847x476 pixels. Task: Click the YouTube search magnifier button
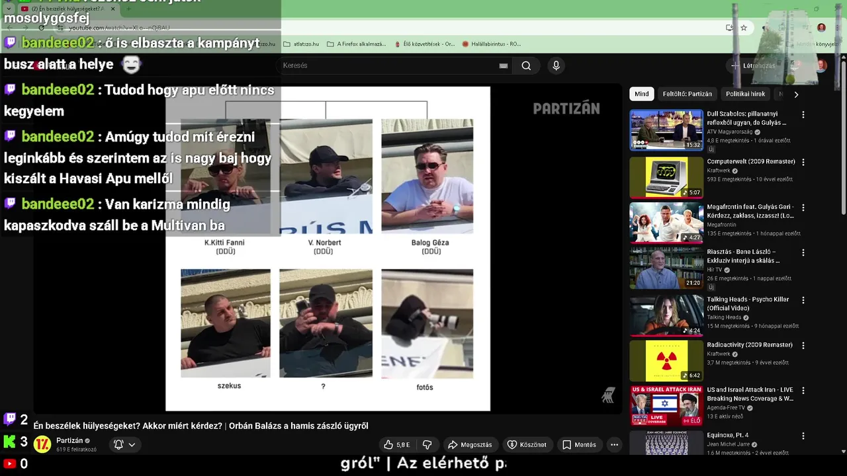[526, 65]
